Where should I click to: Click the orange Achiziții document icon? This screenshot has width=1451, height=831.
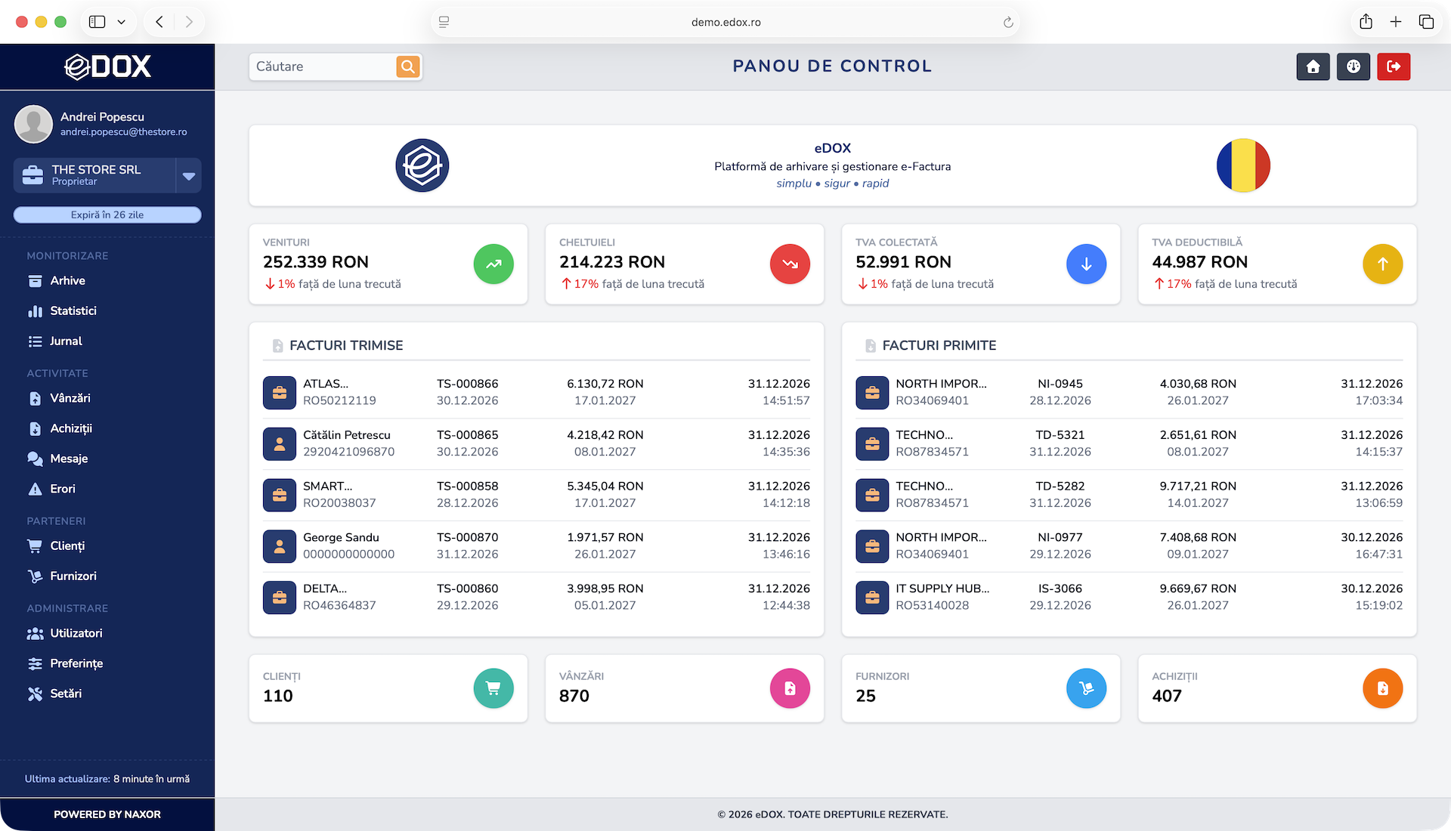tap(1382, 688)
